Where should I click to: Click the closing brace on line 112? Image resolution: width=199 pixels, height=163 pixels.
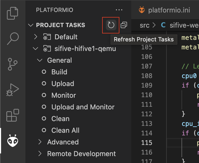pyautogui.click(x=183, y=114)
